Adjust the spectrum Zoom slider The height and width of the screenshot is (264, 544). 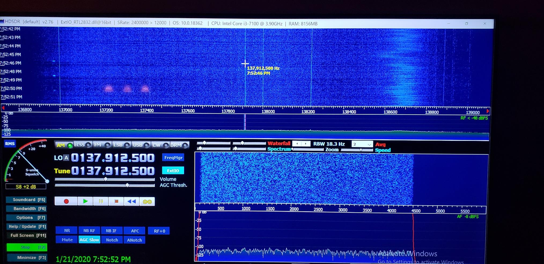pyautogui.click(x=308, y=149)
